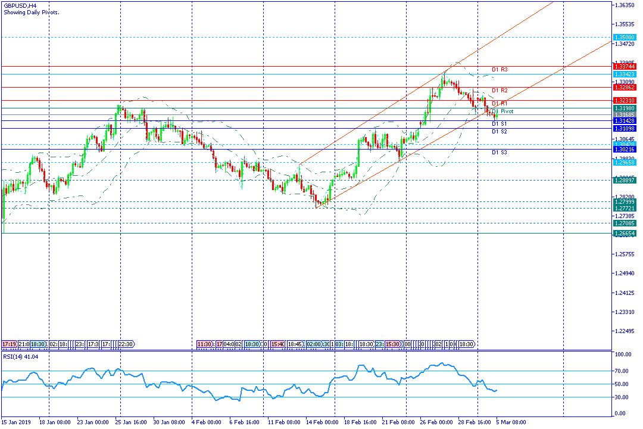This screenshot has width=643, height=429.
Task: Select the 1.27721 price tag
Action: coord(625,209)
